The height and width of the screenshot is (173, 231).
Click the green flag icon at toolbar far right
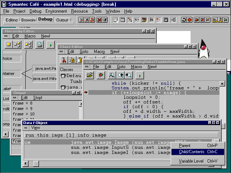click(x=226, y=20)
